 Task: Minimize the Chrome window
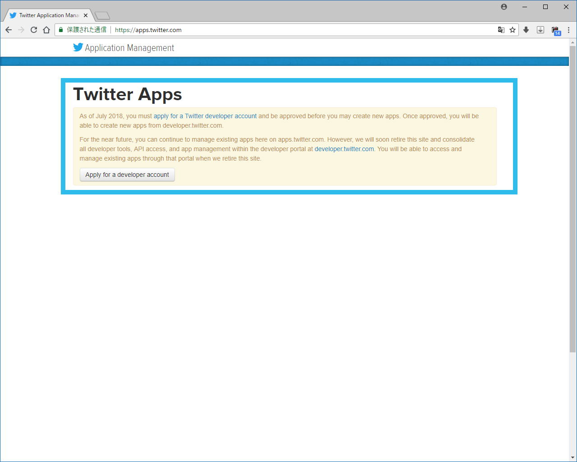pyautogui.click(x=525, y=7)
